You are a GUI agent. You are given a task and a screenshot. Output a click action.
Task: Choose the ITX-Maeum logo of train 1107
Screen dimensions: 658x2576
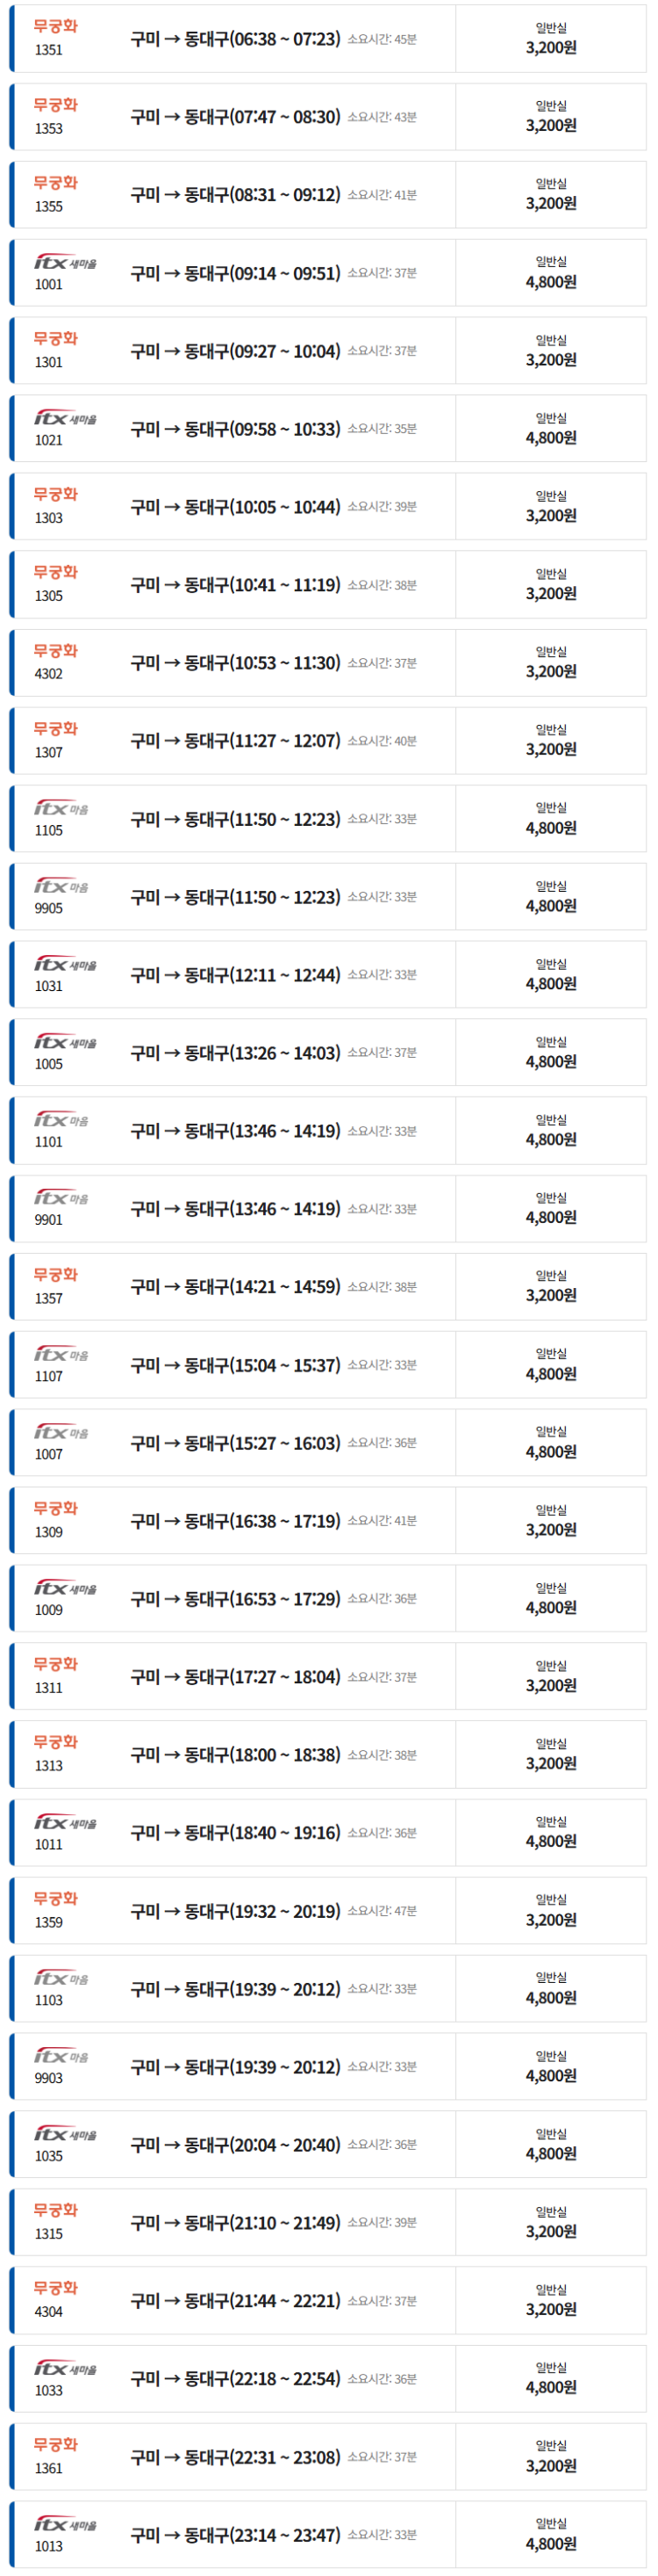tap(61, 1355)
